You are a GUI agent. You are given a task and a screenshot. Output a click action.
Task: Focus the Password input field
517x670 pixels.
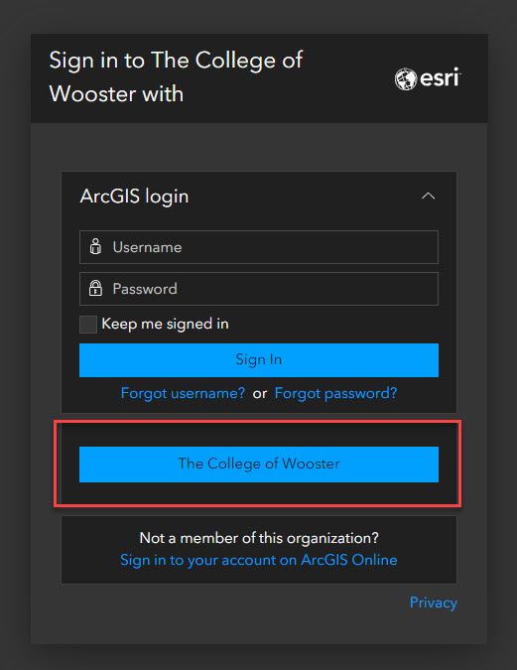(x=259, y=289)
